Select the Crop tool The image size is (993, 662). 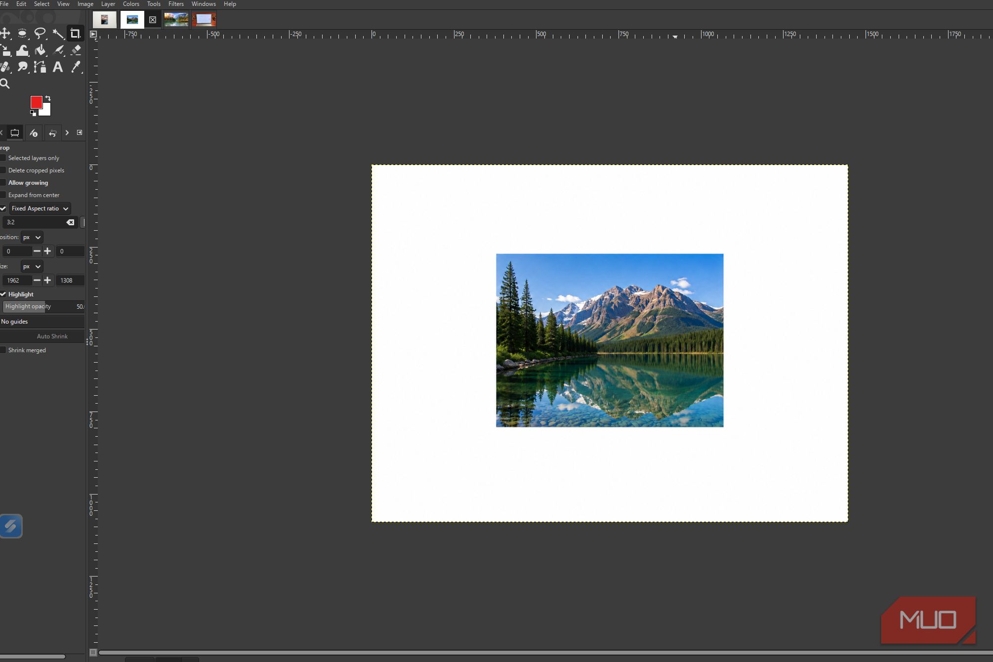click(x=75, y=34)
